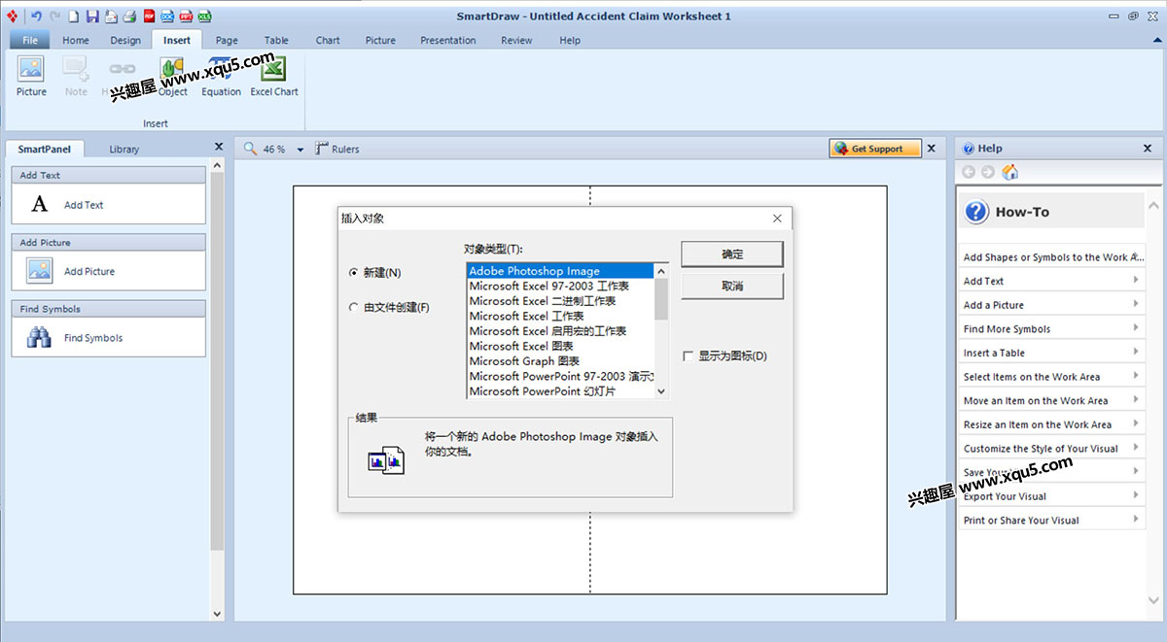1167x642 pixels.
Task: Select Microsoft PowerPoint 幻灯片 in the list
Action: 560,390
